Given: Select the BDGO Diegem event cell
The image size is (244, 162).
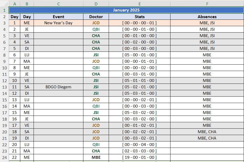Looking at the screenshot, I should 59,87.
